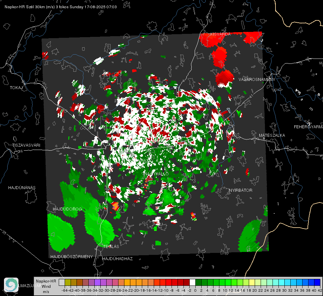
Task: Pick the dark red legend swatch between -4 and -2
Action: [186, 282]
